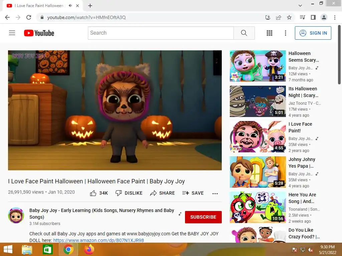Image resolution: width=342 pixels, height=256 pixels.
Task: Click the install app icon in address bar
Action: (268, 17)
